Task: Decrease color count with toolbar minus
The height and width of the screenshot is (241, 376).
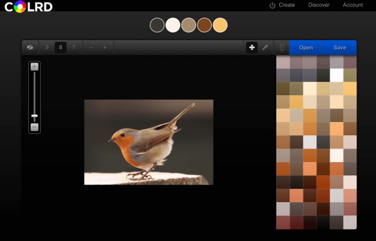Action: click(x=91, y=48)
